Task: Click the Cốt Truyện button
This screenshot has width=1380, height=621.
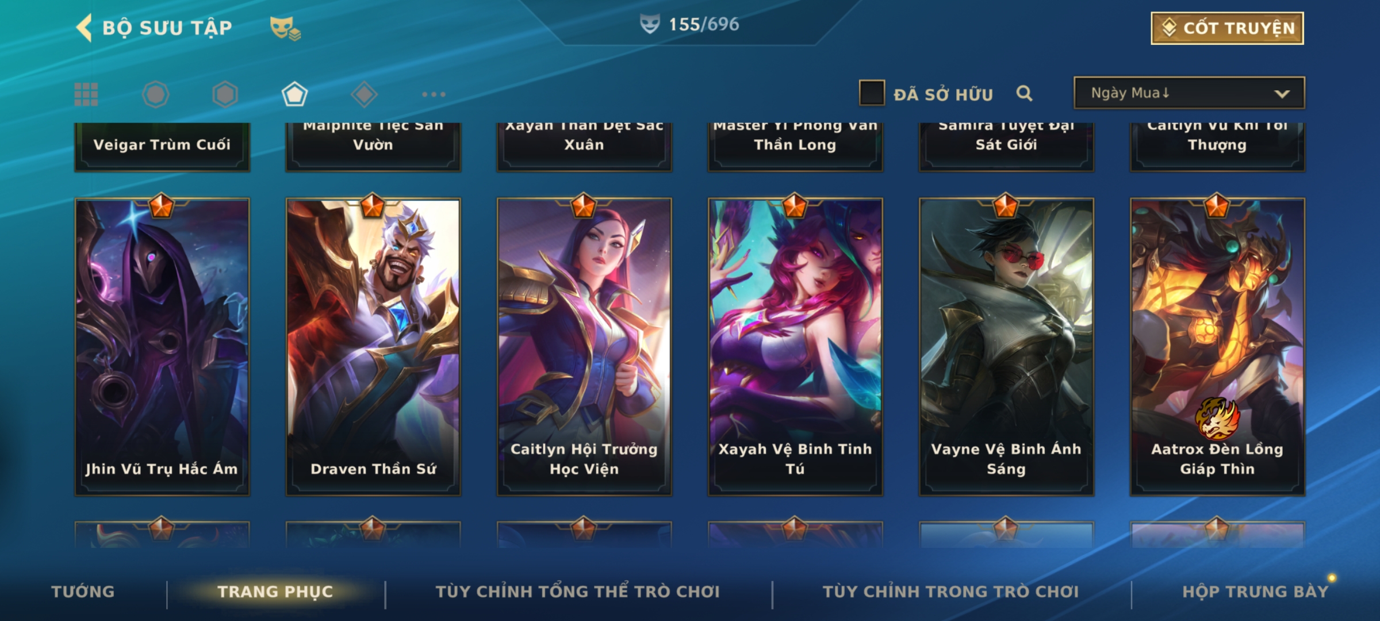Action: 1227,28
